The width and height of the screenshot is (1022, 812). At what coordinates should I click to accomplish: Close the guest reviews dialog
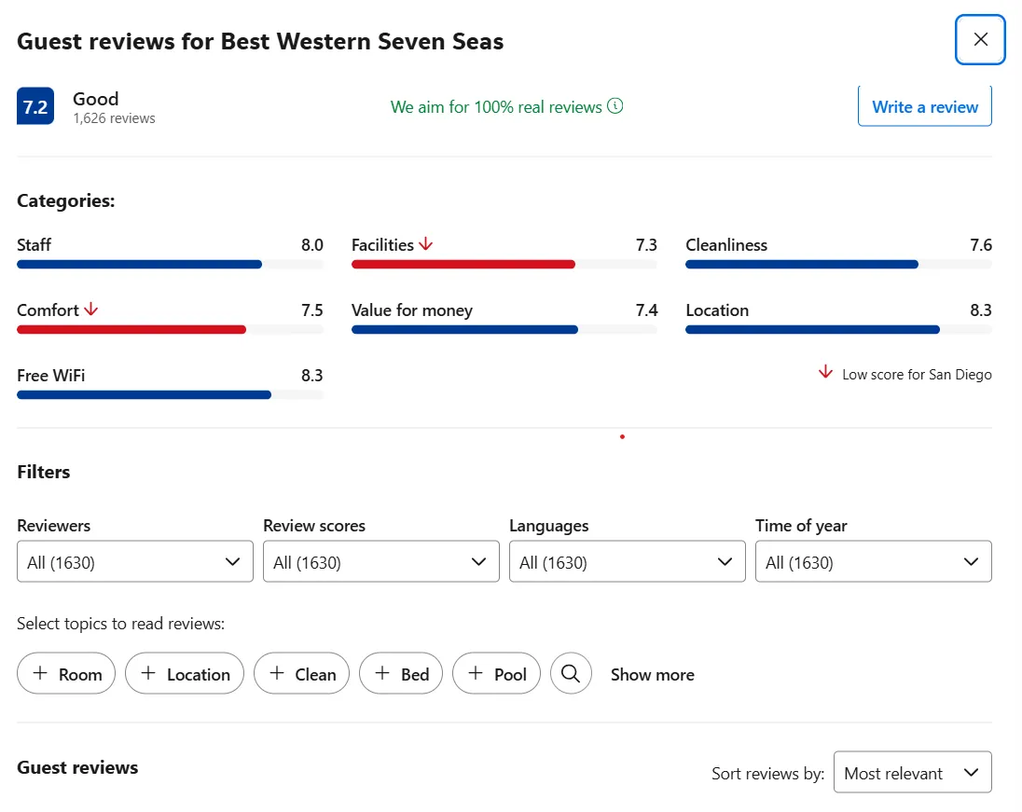click(980, 40)
